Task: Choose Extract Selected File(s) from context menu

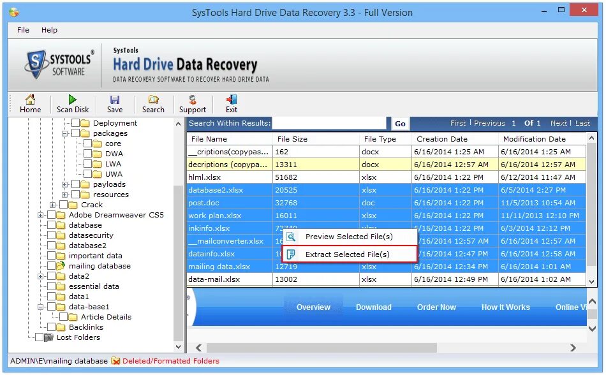Action: click(350, 254)
